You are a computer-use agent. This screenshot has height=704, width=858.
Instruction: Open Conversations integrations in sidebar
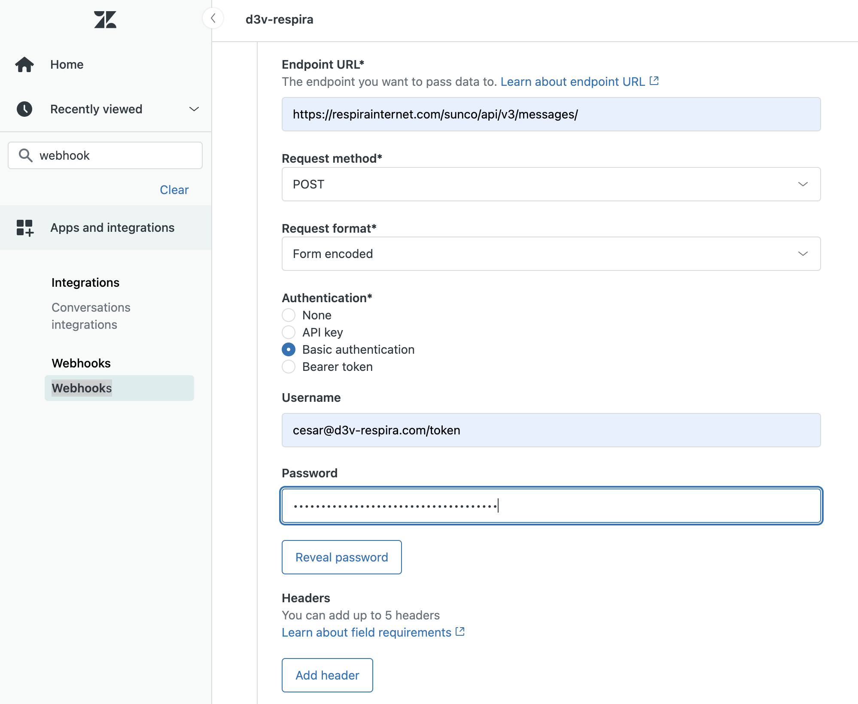point(91,316)
